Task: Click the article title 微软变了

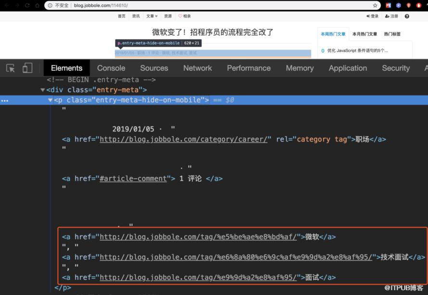Action: pos(213,32)
